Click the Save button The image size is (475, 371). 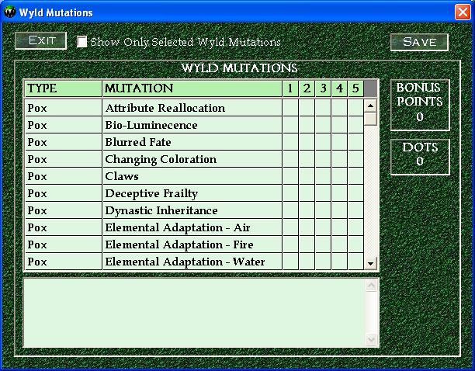pos(419,42)
